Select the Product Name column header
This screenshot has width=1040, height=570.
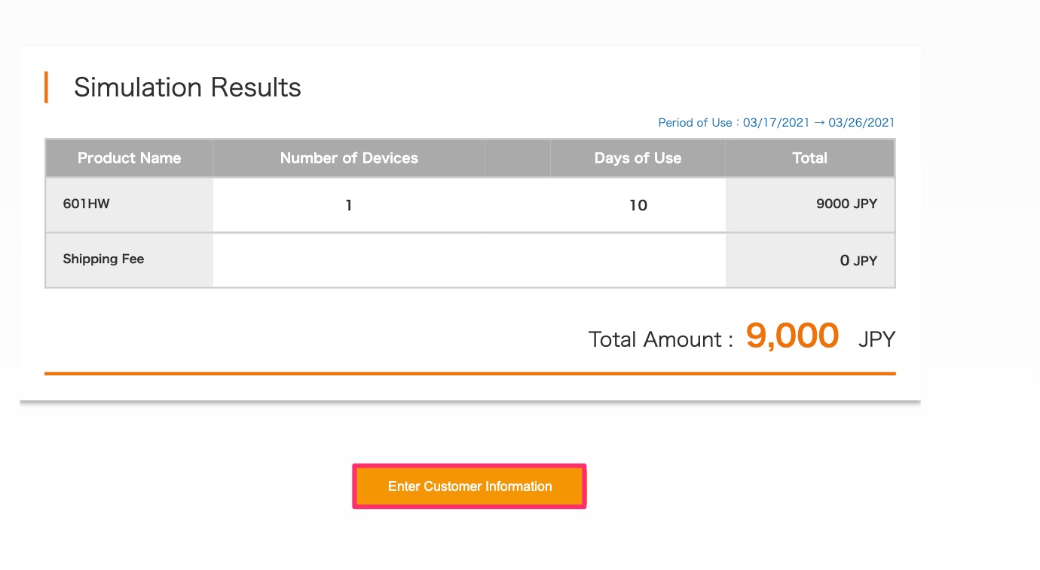pyautogui.click(x=129, y=158)
